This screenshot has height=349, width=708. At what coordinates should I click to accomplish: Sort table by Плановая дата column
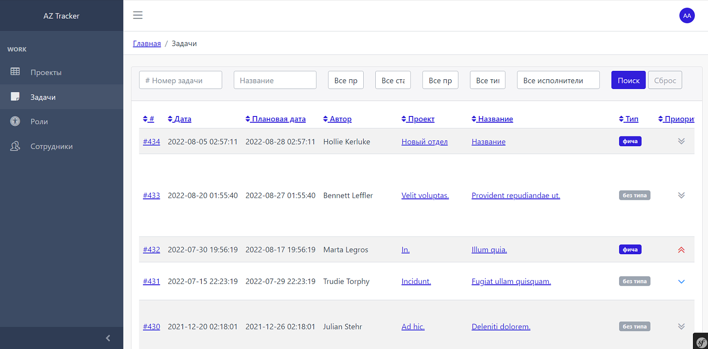tap(276, 119)
